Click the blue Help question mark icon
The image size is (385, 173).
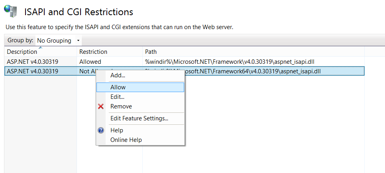pyautogui.click(x=101, y=130)
